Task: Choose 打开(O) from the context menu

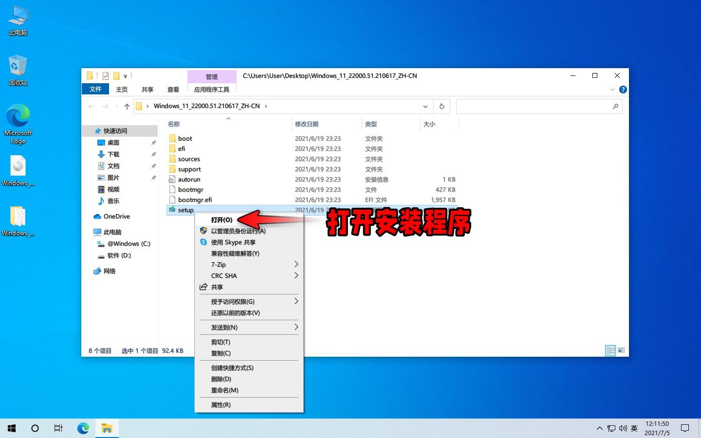Action: click(x=249, y=220)
